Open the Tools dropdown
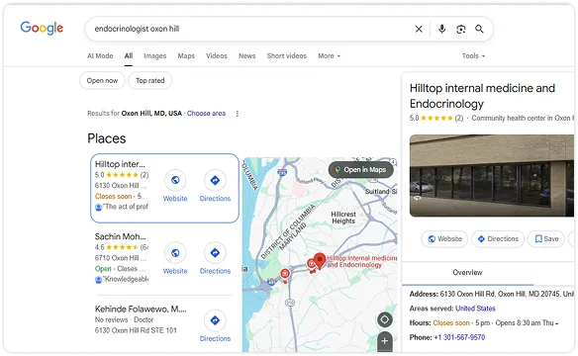578x356 pixels. [x=473, y=56]
